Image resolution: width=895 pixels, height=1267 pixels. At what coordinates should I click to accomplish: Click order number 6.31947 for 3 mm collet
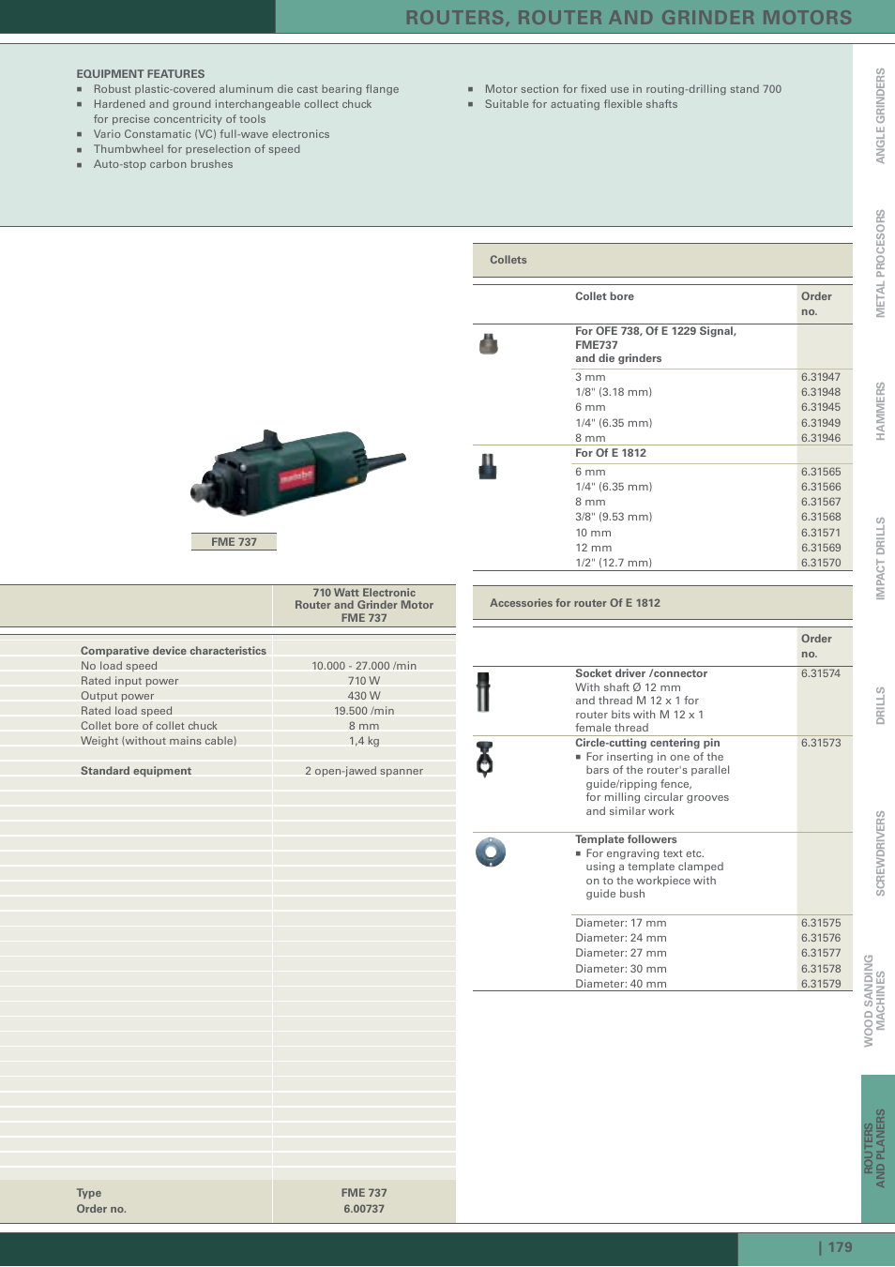click(821, 377)
